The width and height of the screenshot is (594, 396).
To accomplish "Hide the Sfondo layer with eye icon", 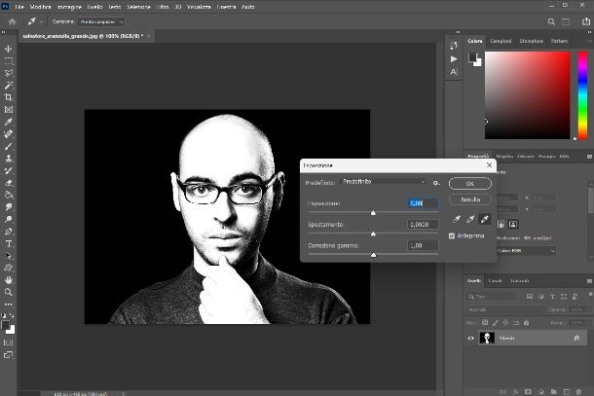I will tap(471, 338).
